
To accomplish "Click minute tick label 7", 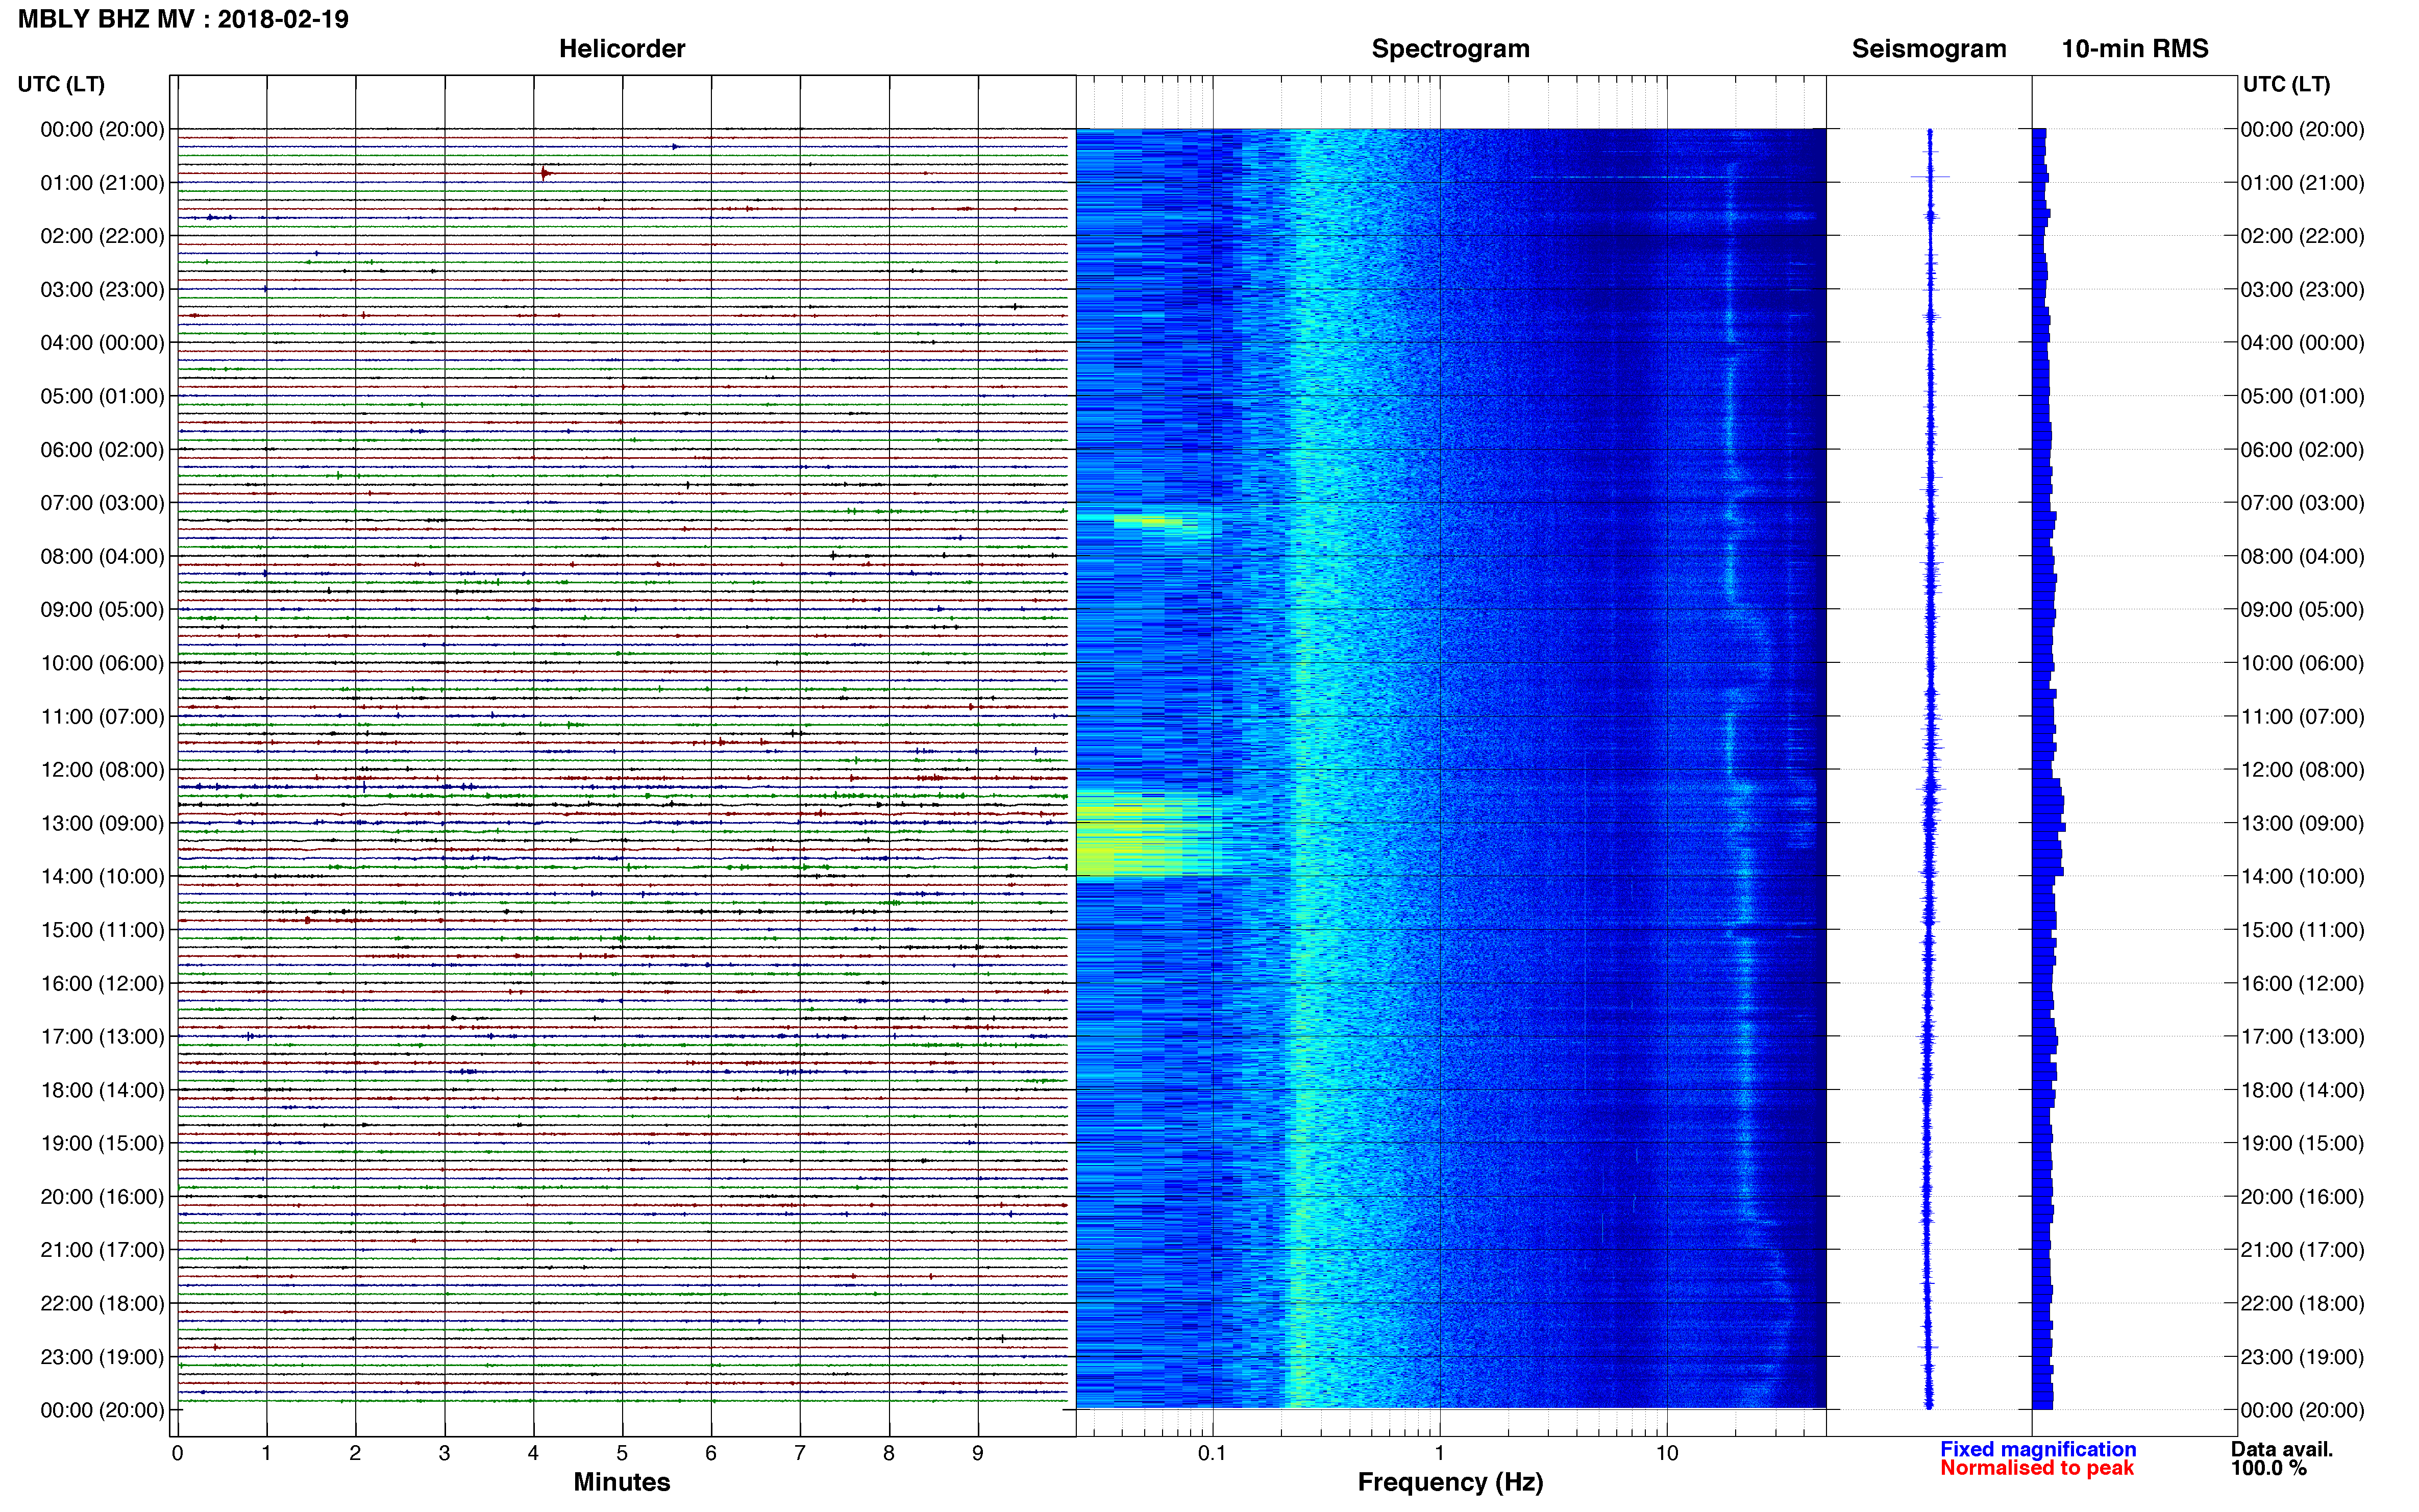I will [x=800, y=1453].
